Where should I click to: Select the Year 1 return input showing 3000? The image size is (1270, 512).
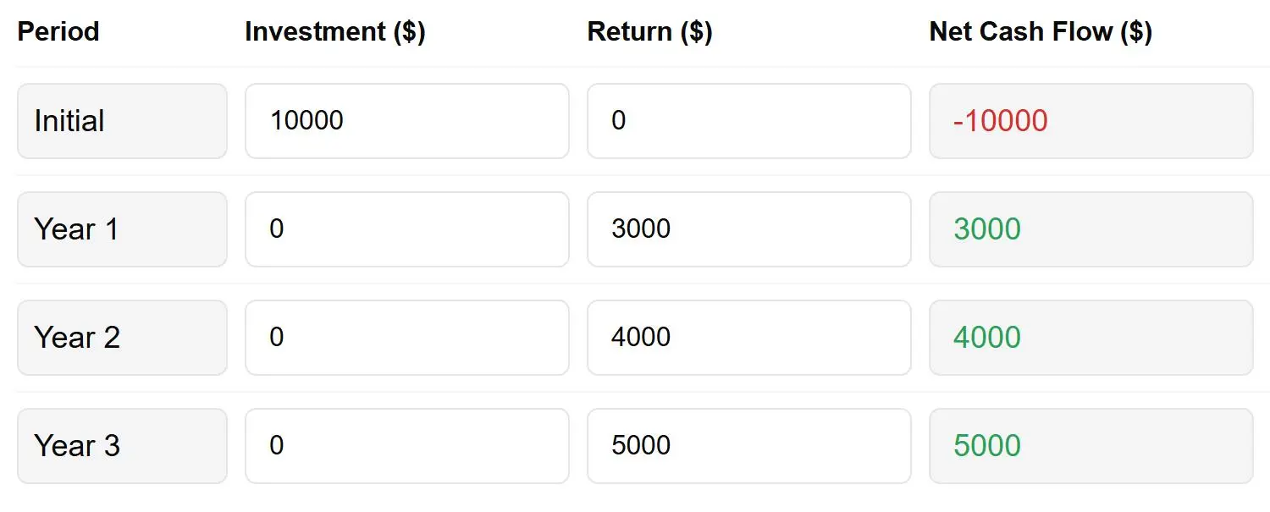(x=748, y=228)
